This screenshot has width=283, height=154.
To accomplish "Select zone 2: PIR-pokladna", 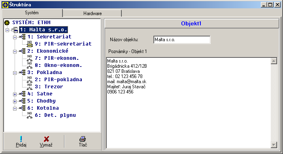I will (x=58, y=80).
